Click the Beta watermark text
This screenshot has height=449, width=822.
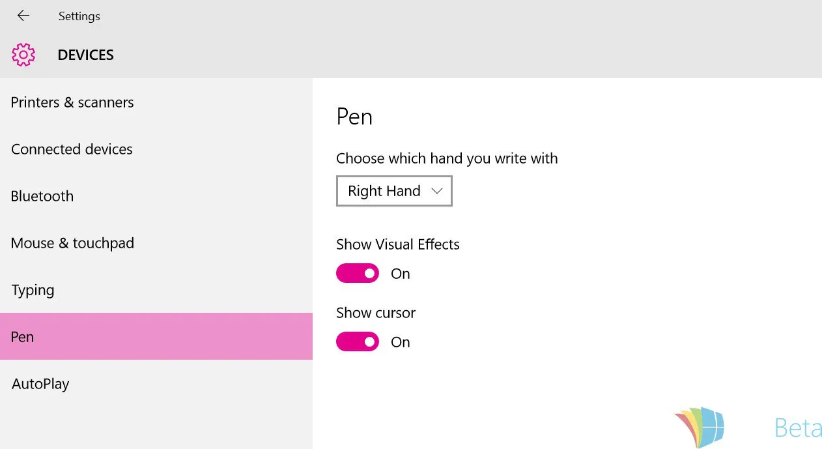(x=798, y=428)
